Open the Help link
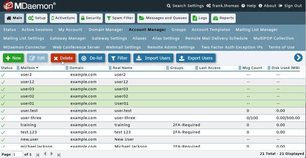 click(x=249, y=6)
